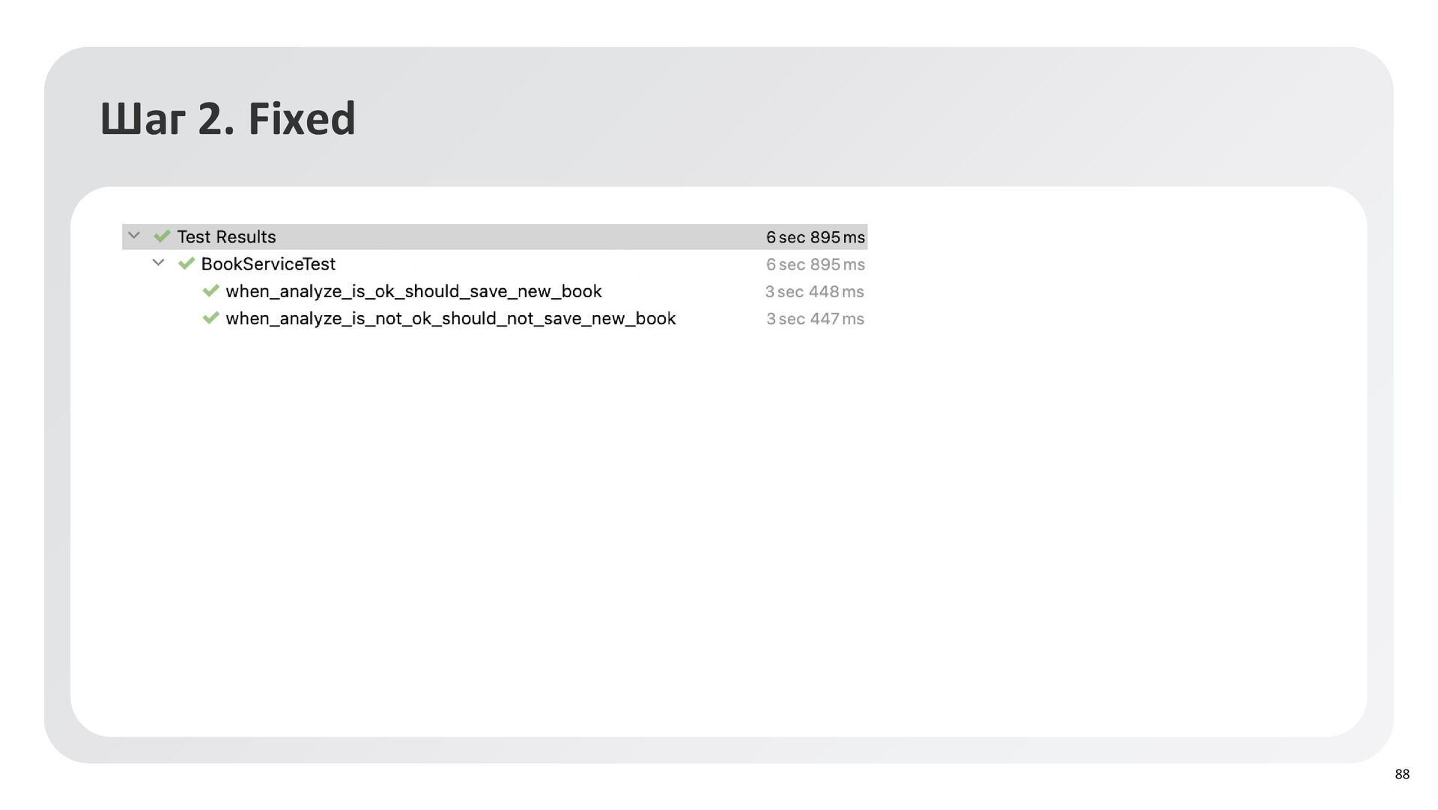
Task: Click the slide page number 88
Action: [1401, 774]
